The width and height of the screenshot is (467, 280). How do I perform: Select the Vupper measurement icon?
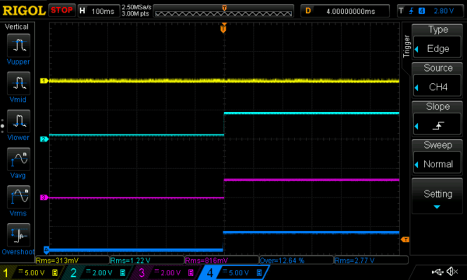click(19, 45)
